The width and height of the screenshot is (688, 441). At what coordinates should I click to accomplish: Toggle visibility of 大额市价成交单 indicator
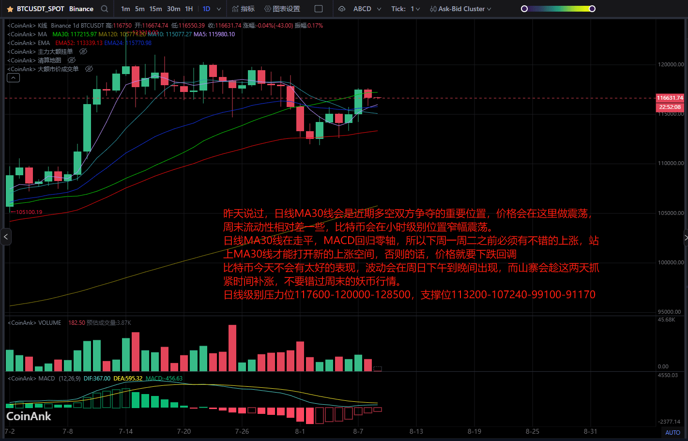(x=89, y=69)
